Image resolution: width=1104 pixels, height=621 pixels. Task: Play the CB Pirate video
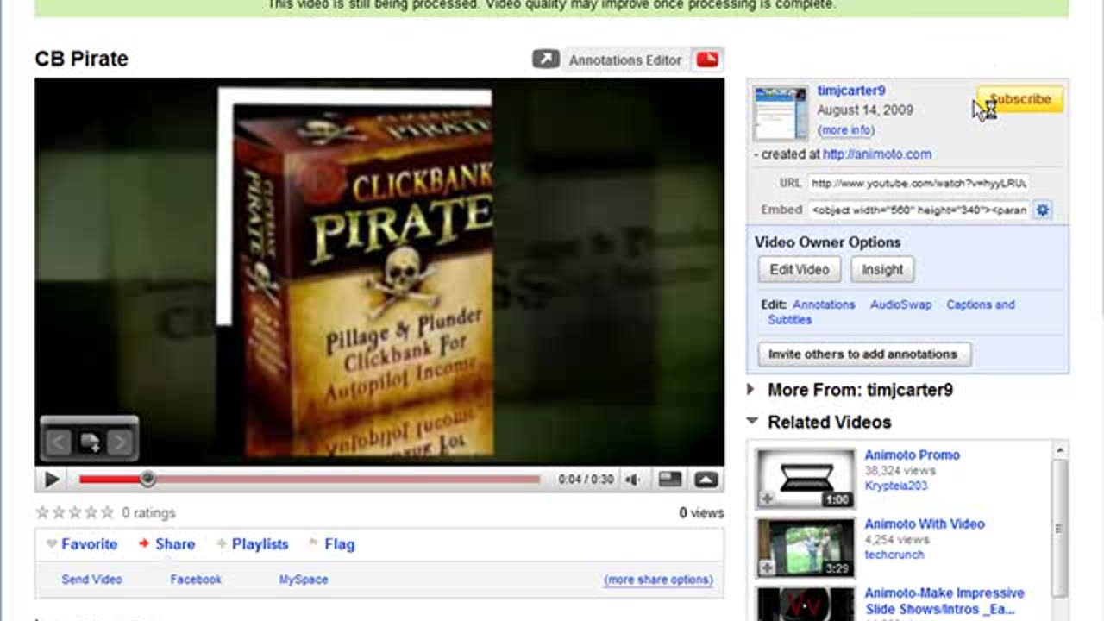tap(52, 480)
